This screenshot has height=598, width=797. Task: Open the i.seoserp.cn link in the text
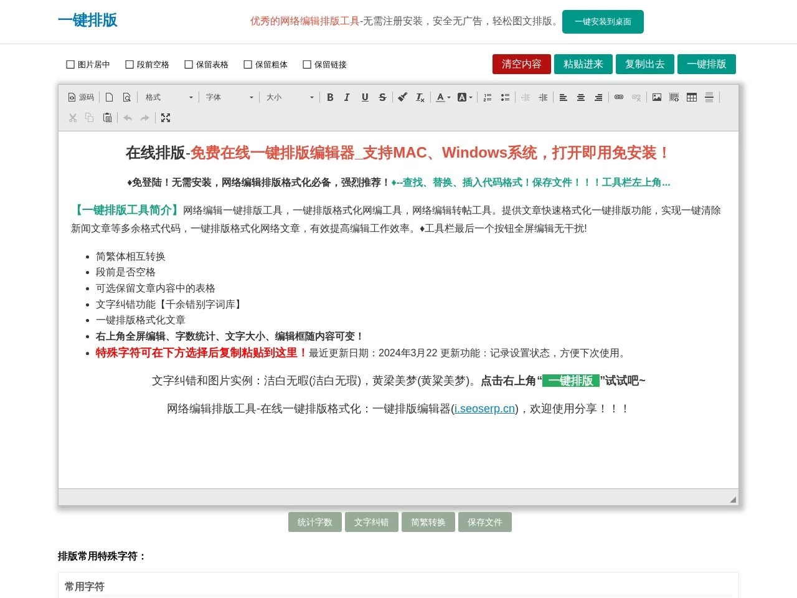click(484, 409)
